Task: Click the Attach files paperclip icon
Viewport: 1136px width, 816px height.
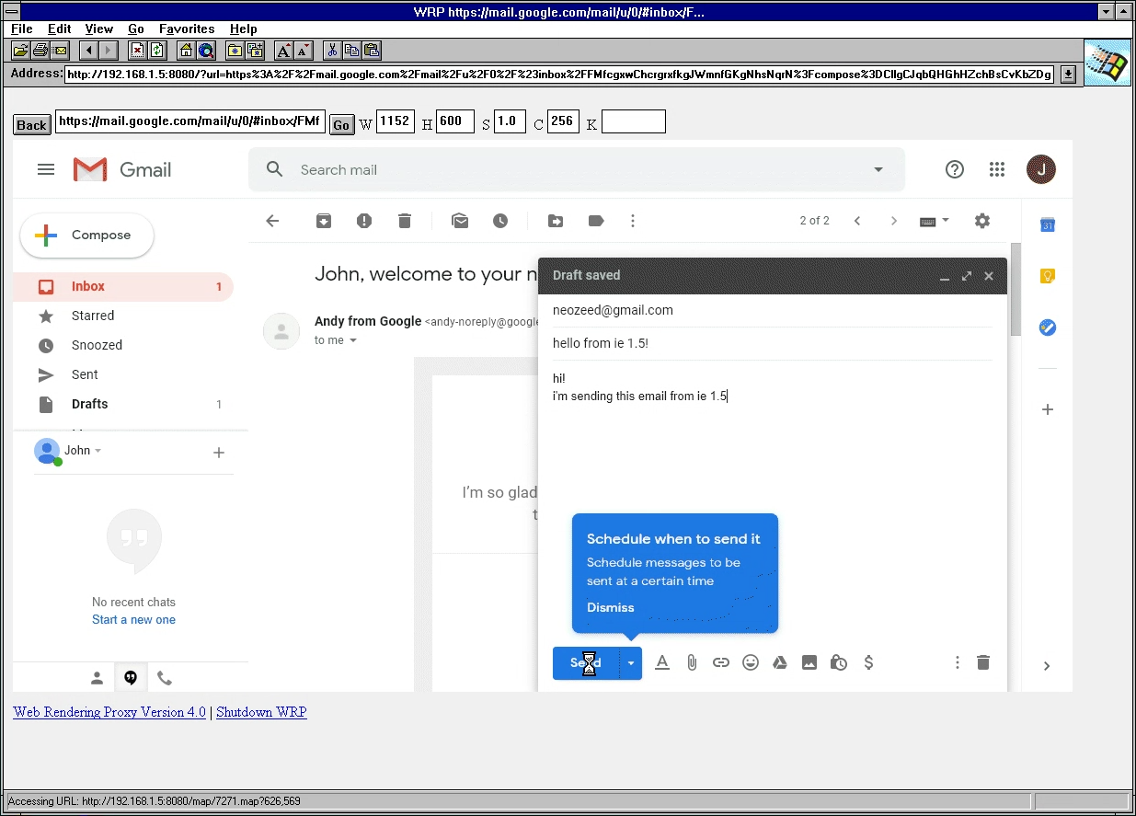Action: pyautogui.click(x=692, y=662)
